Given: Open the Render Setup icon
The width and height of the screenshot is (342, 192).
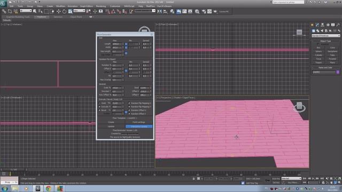Looking at the screenshot, I should [x=204, y=11].
